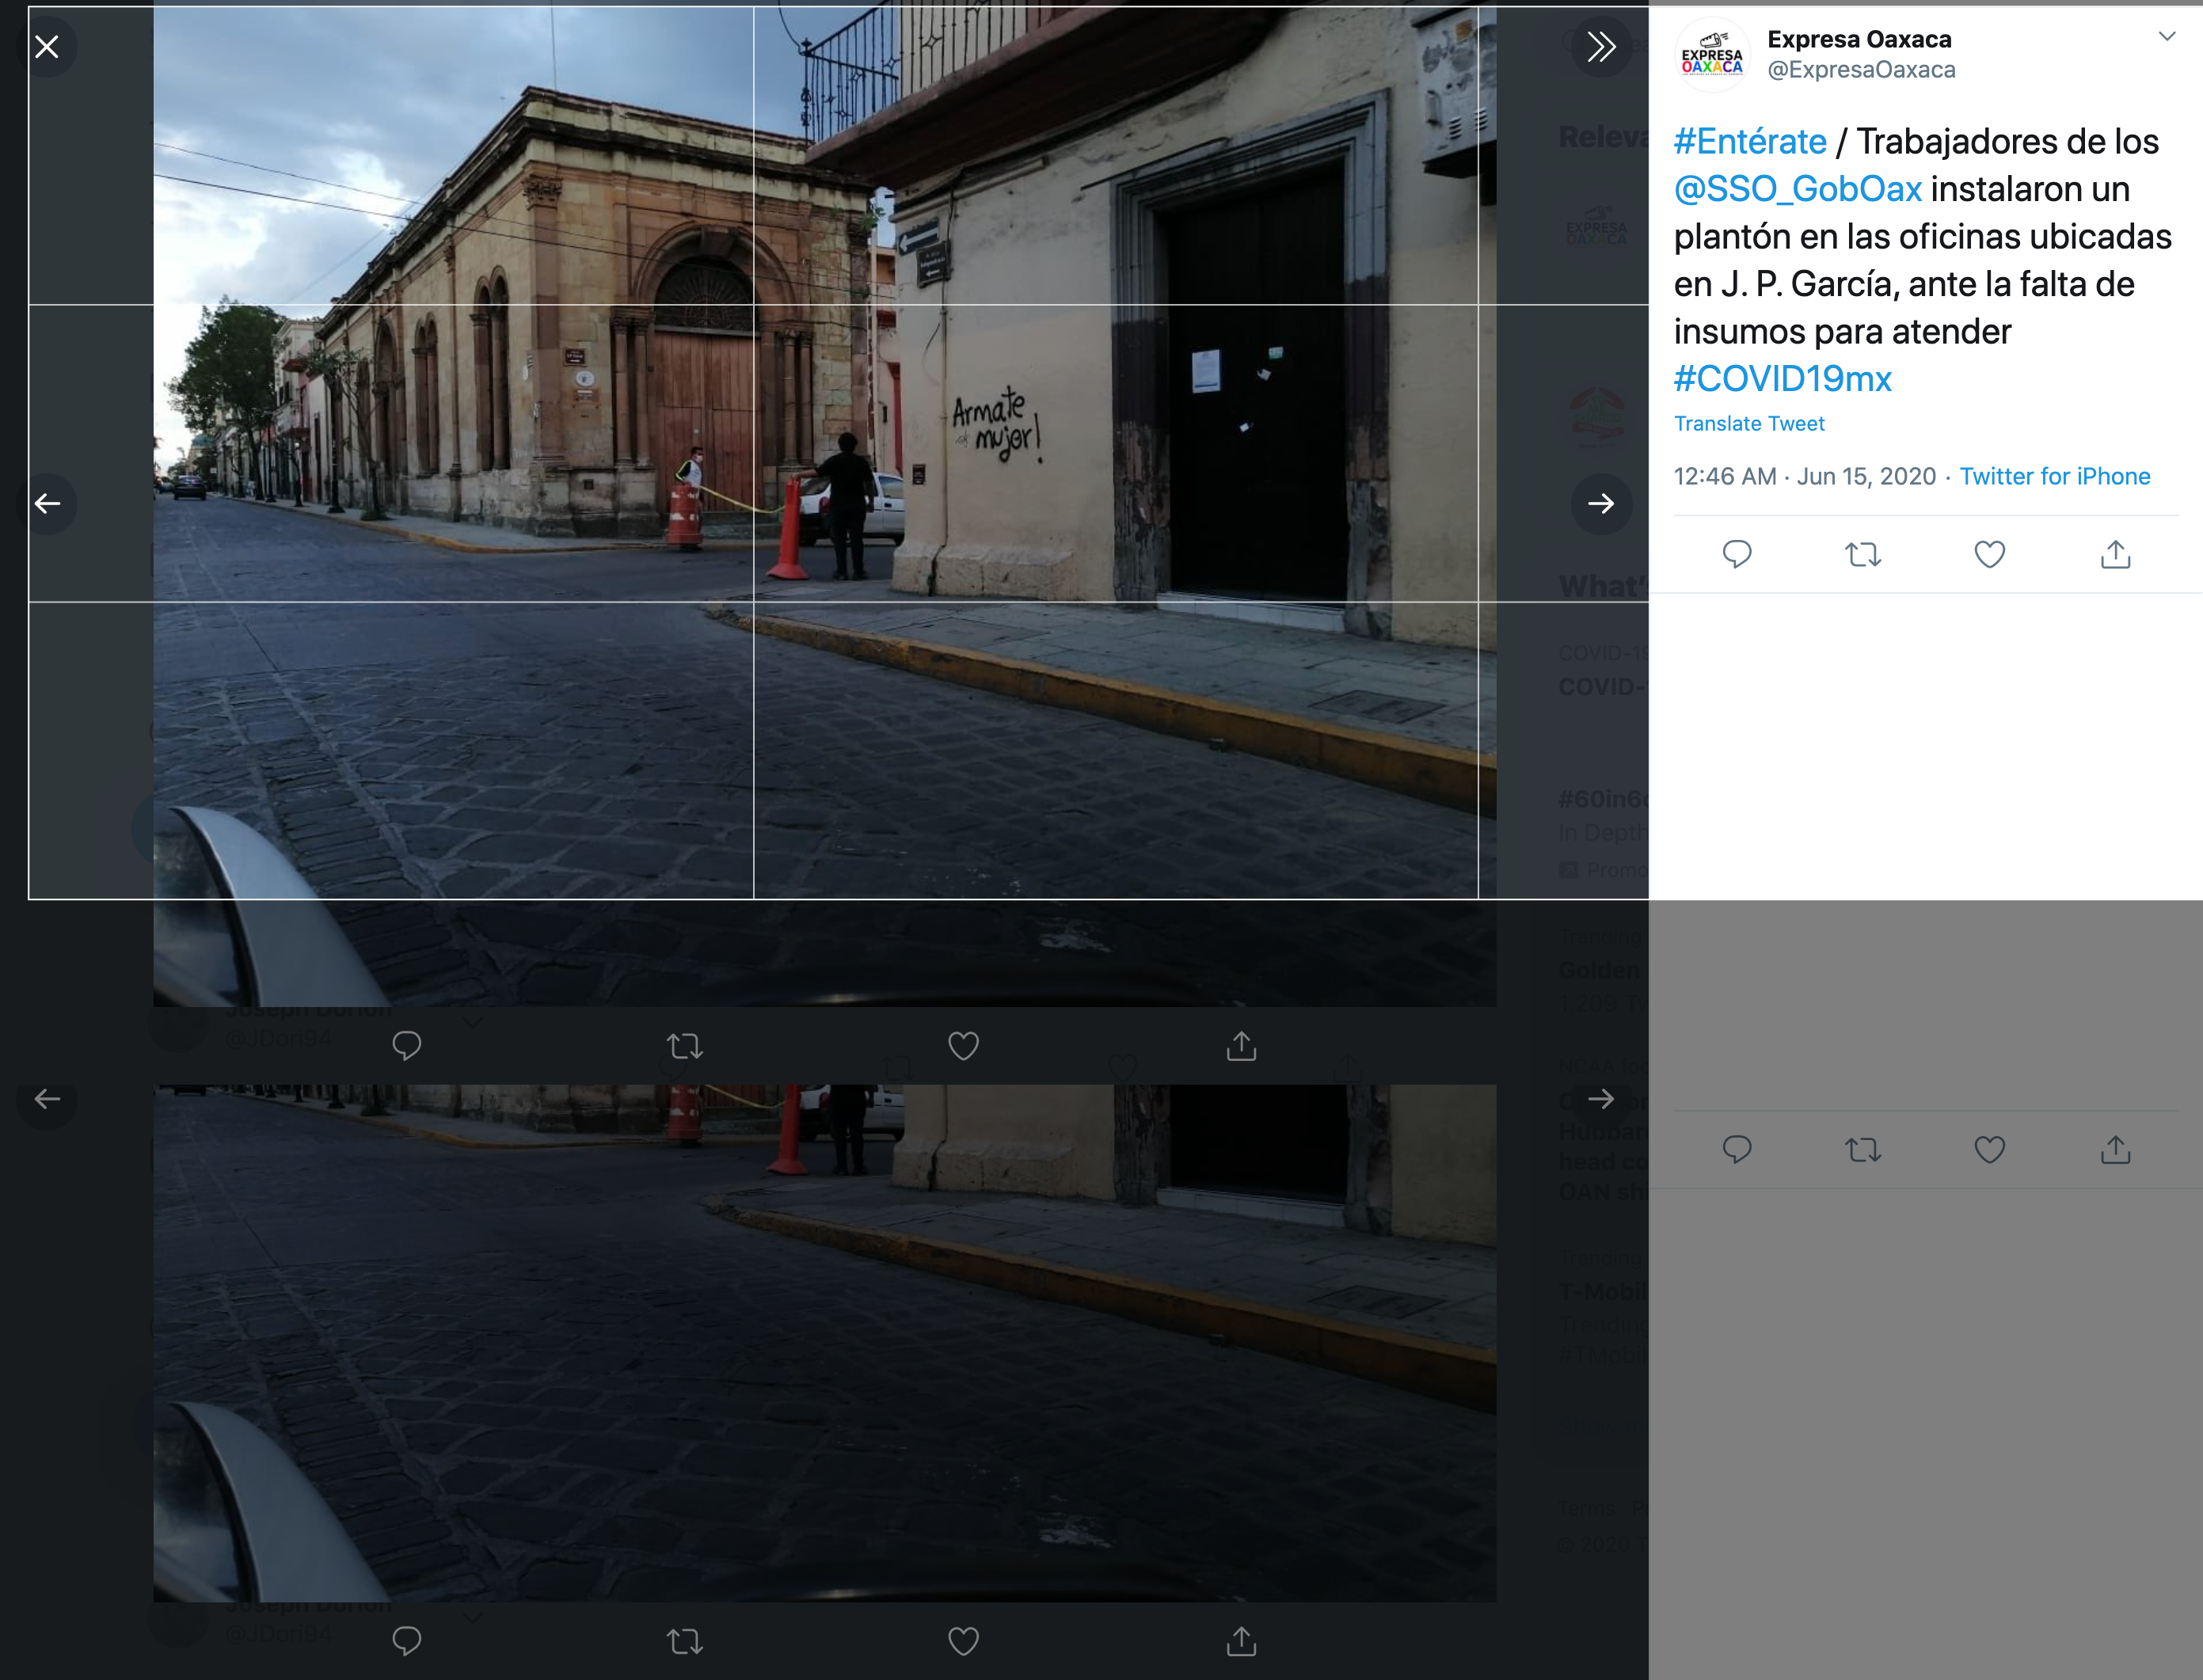Like the tweet in the sidebar
Viewport: 2203px width, 1680px height.
(x=1989, y=554)
